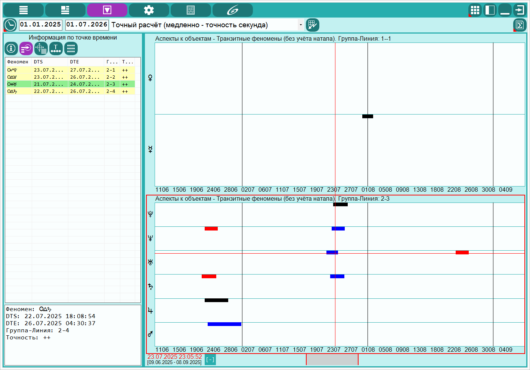Sort by DTE column header

86,62
